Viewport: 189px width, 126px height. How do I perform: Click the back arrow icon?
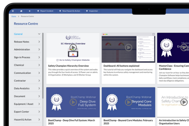(x=30, y=11)
